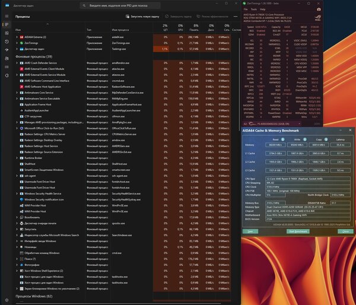Click the Процессы Windows (82) group header
356x305 pixels.
pos(34,296)
